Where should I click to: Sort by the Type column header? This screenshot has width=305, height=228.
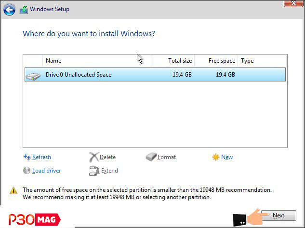tap(262, 61)
